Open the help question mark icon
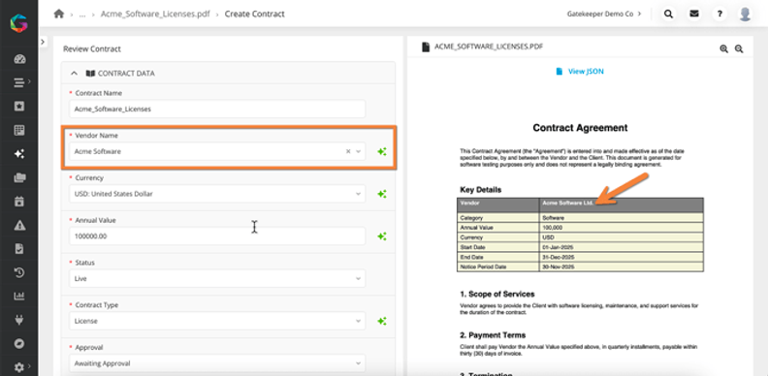Viewport: 768px width, 376px height. tap(720, 14)
